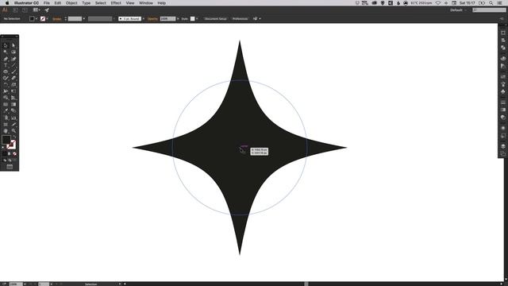Viewport: 508px width, 286px height.
Task: Open the macOS Spotlight search
Action: point(491,3)
